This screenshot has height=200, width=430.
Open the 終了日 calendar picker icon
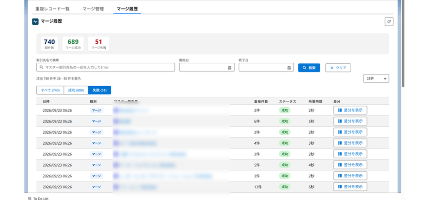289,68
